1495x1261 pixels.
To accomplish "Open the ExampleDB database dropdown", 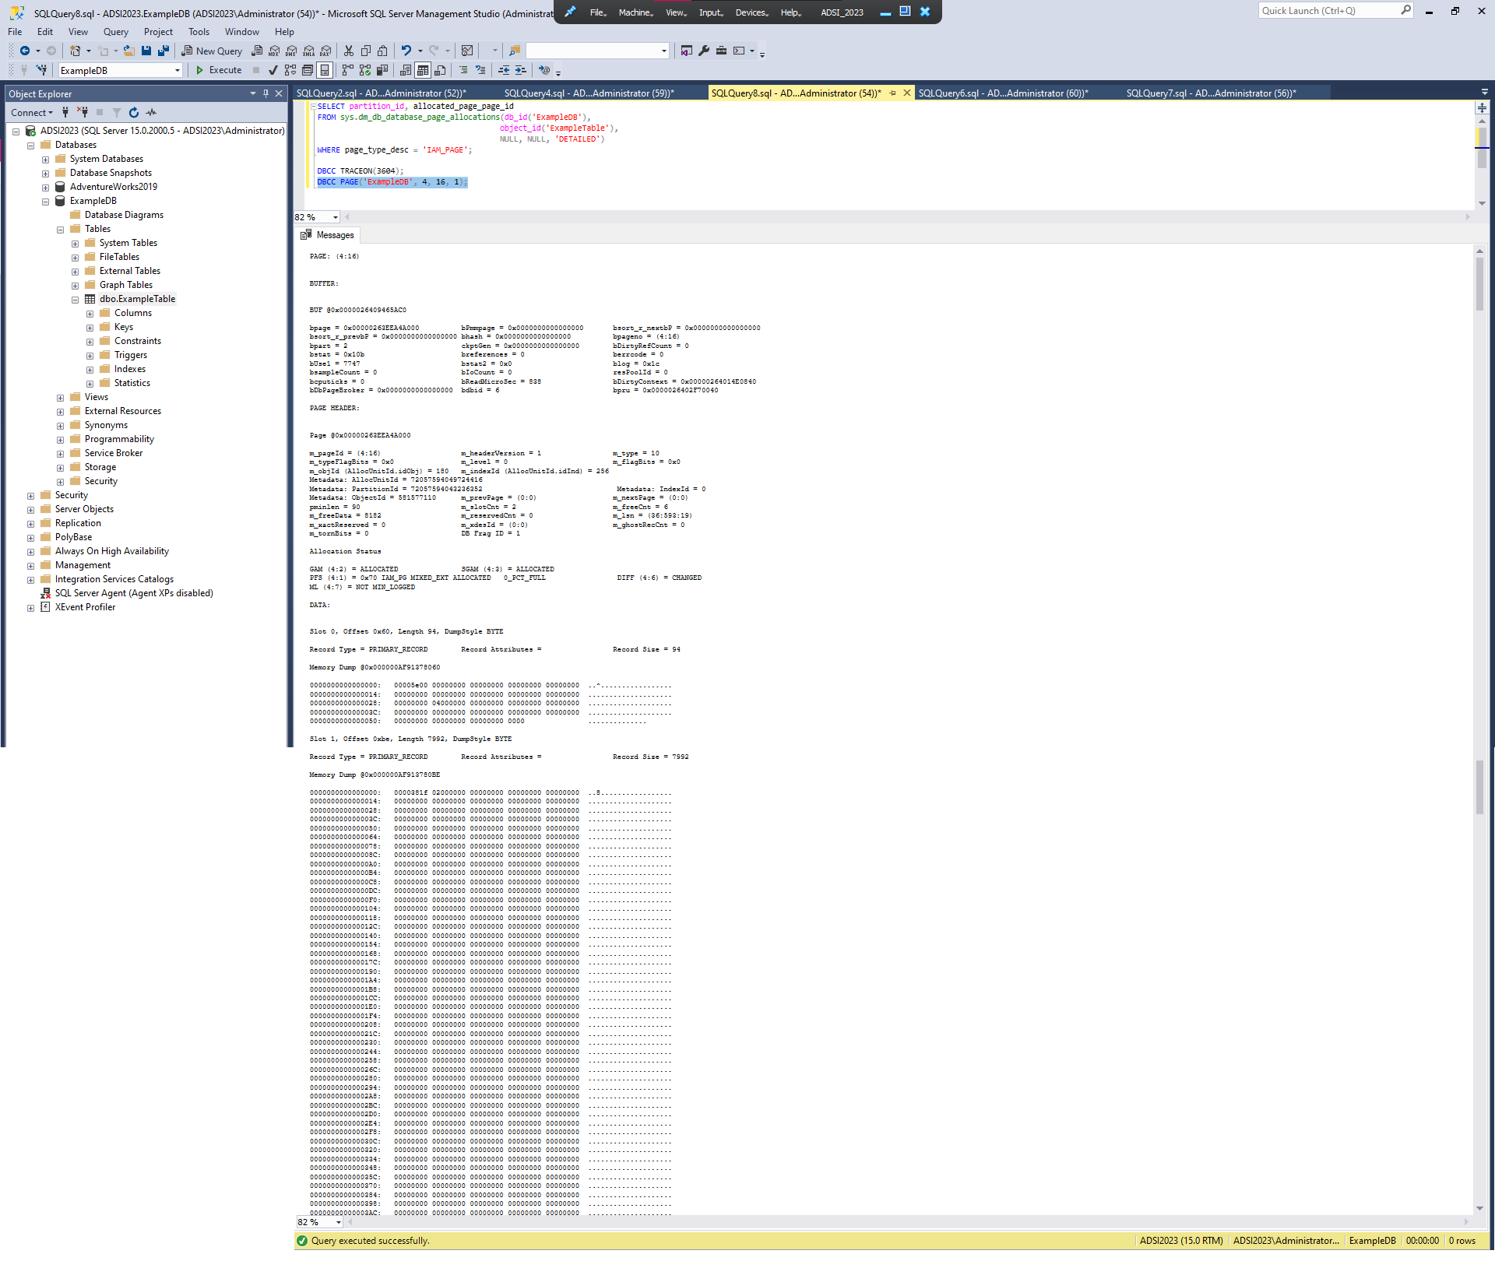I will pyautogui.click(x=177, y=70).
